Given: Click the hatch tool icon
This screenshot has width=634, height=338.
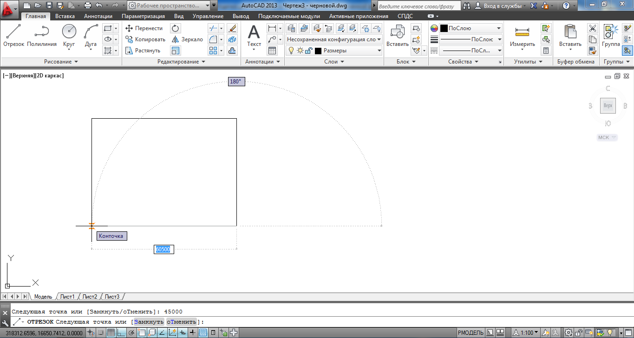Looking at the screenshot, I should coord(108,51).
